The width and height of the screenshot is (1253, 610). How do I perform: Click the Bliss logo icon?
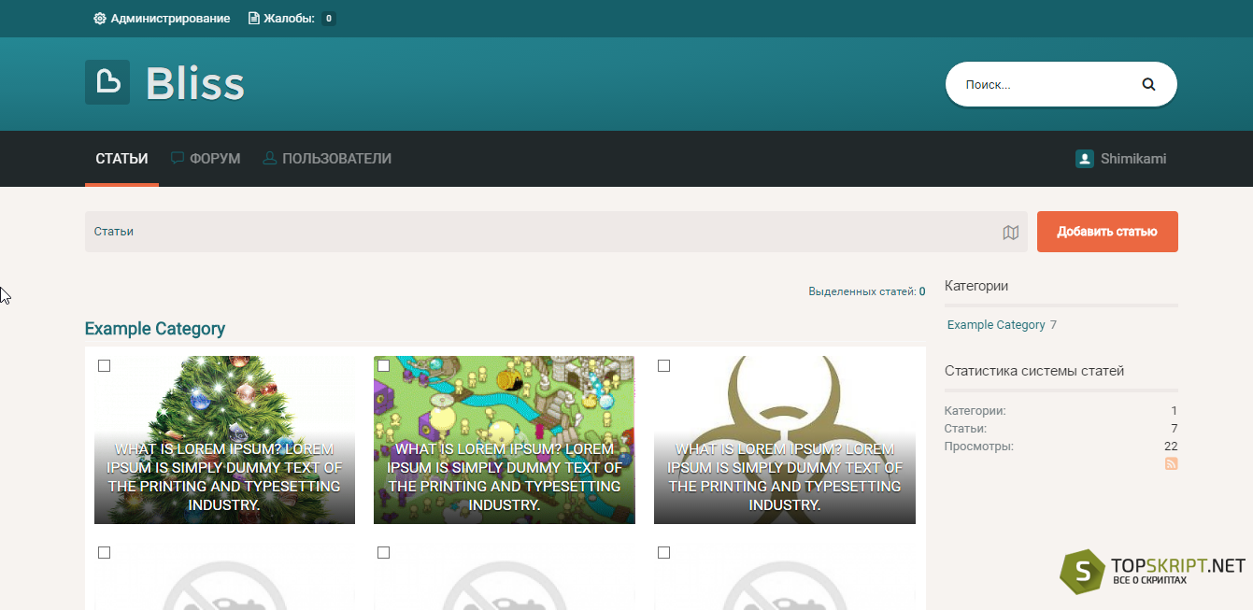click(x=107, y=82)
